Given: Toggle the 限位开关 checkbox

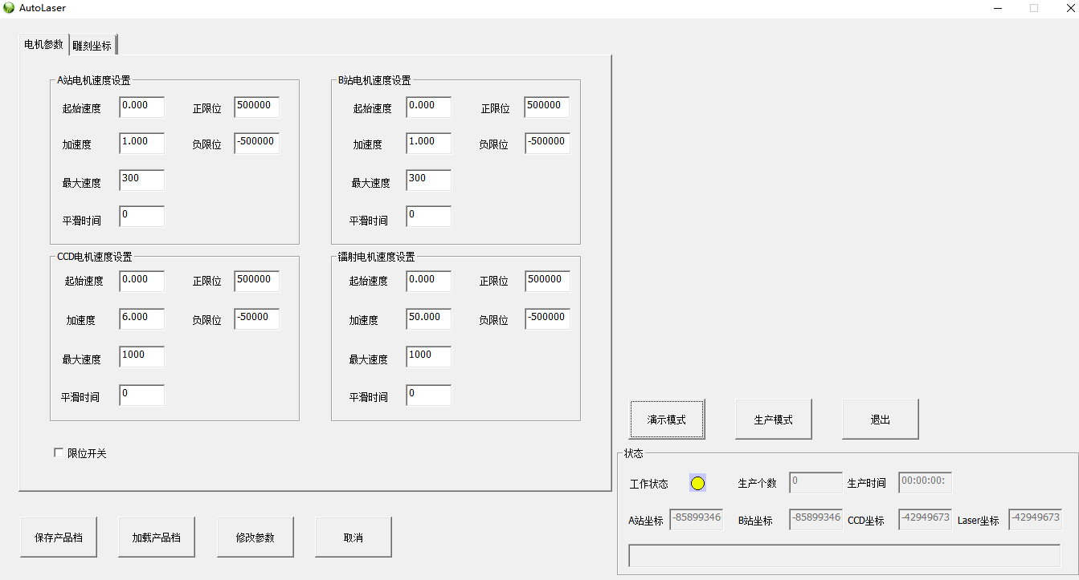Looking at the screenshot, I should tap(59, 453).
